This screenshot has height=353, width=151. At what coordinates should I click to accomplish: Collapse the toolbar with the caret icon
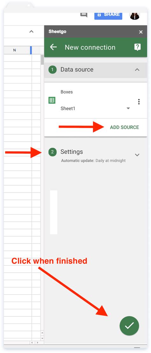pos(31,32)
